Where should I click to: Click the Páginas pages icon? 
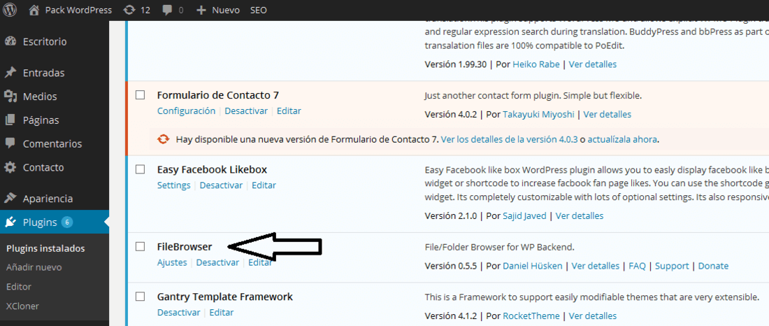click(x=10, y=120)
